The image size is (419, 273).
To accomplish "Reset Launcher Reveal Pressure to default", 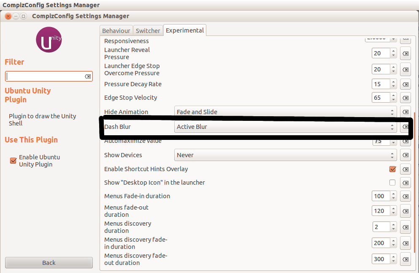I will pyautogui.click(x=405, y=54).
